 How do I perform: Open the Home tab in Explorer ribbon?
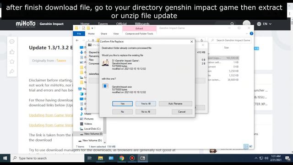pyautogui.click(x=91, y=33)
